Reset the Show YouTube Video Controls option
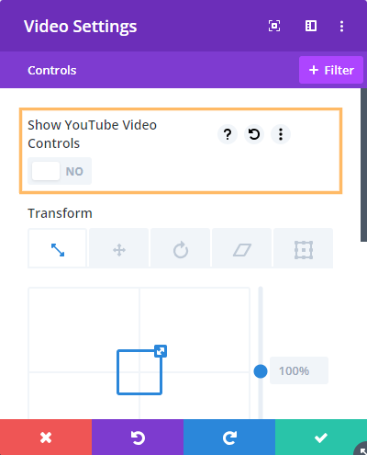The width and height of the screenshot is (367, 455). coord(254,134)
